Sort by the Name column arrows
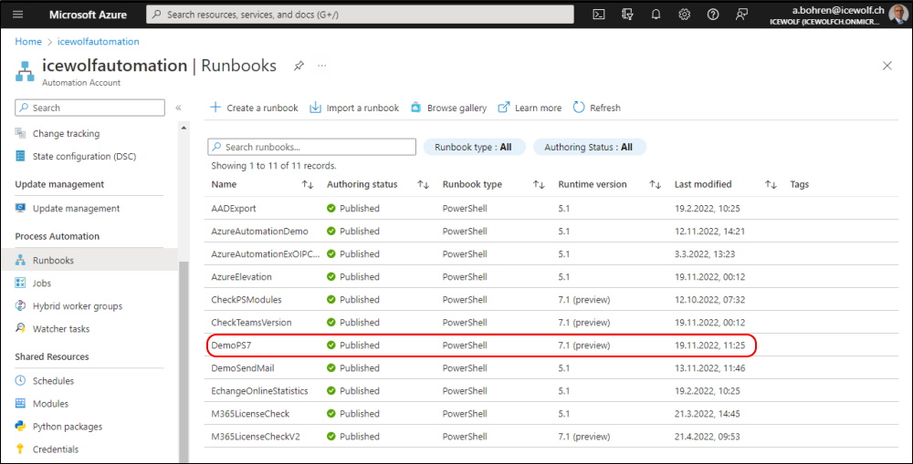Screen dimensions: 913x464 (308, 185)
